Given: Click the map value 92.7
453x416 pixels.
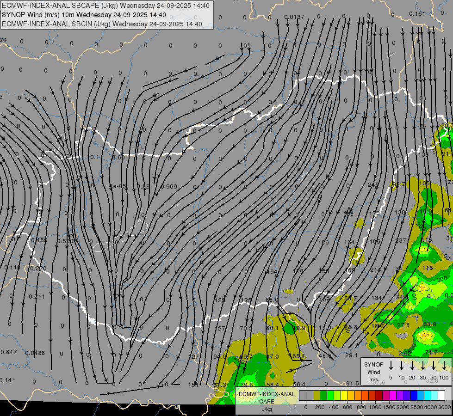Looking at the screenshot, I should coord(399,184).
